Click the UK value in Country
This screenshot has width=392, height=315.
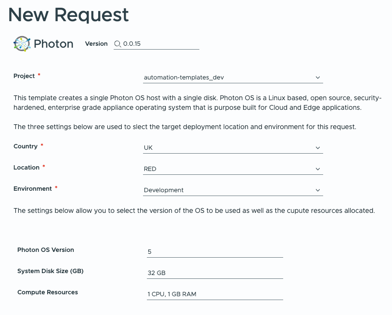[x=148, y=147]
